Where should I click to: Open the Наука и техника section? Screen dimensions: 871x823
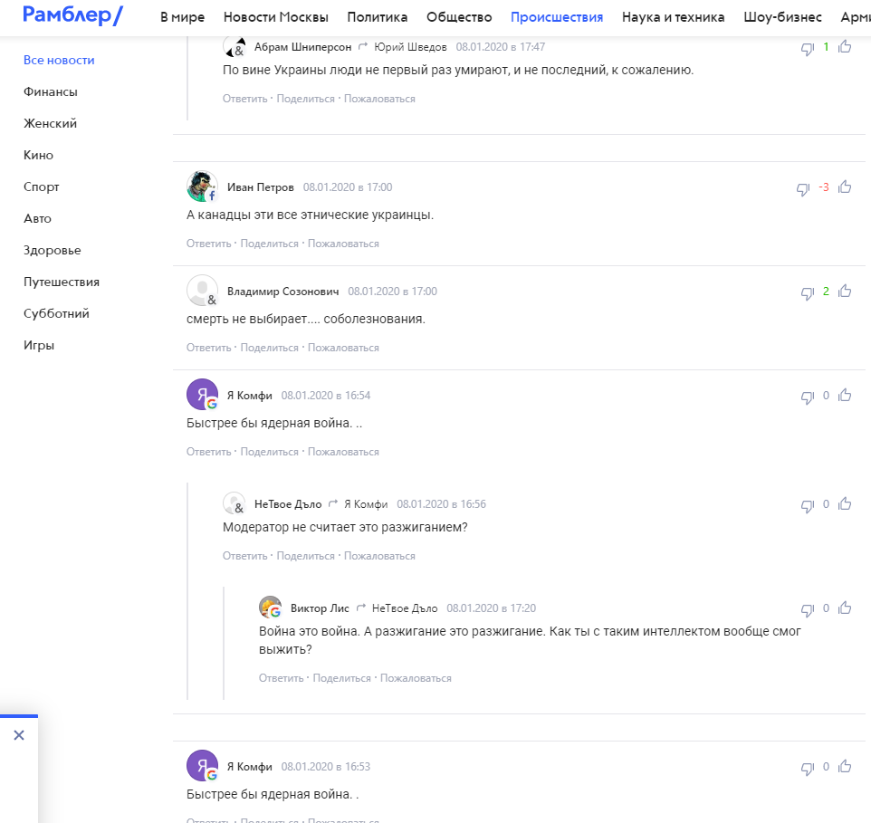click(674, 17)
